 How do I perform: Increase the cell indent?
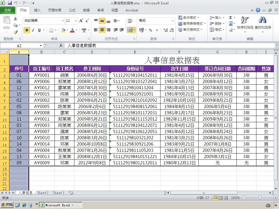(122, 30)
